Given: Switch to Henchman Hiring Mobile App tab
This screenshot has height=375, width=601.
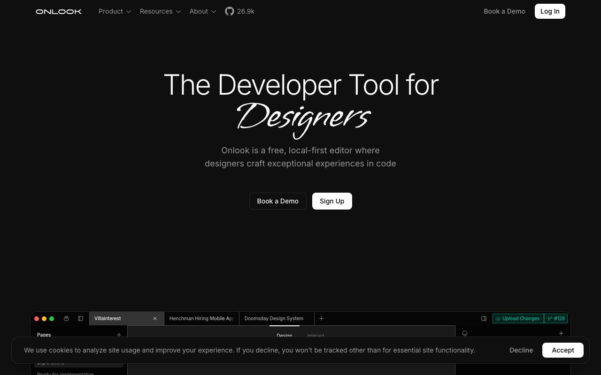Looking at the screenshot, I should [x=201, y=318].
